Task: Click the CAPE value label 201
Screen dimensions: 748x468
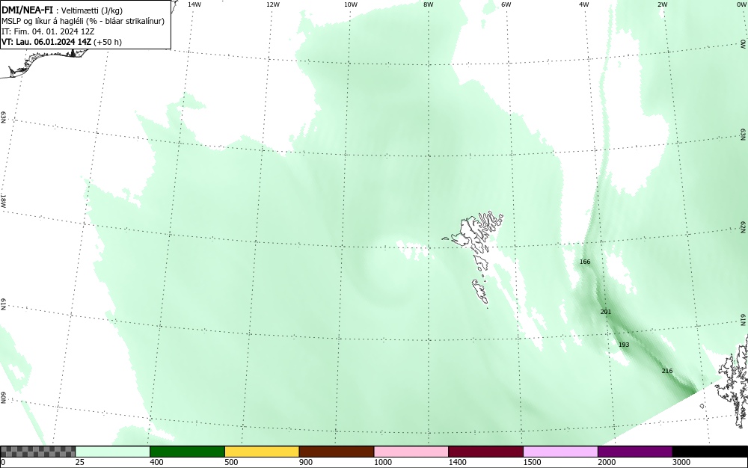Action: pyautogui.click(x=606, y=312)
